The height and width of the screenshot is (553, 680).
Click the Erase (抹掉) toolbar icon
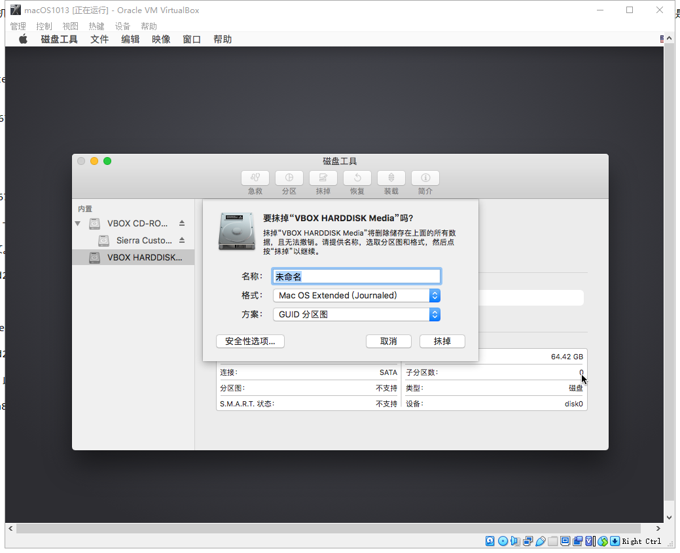[x=323, y=178]
